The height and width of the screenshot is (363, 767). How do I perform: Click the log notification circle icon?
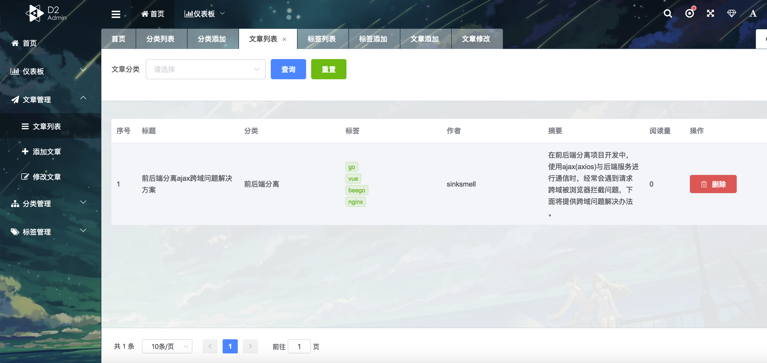(689, 14)
